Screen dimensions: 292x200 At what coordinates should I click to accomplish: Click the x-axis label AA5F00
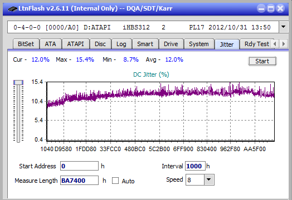coord(254,149)
